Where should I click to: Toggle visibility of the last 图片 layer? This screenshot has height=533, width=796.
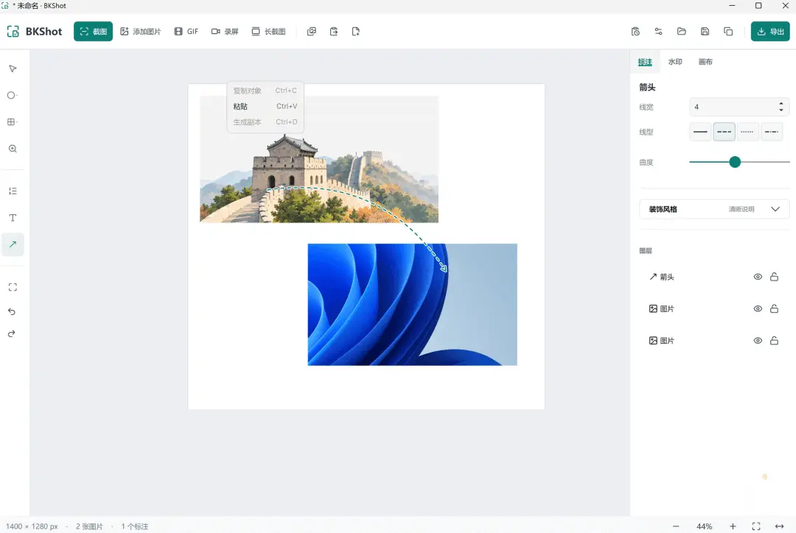point(758,341)
